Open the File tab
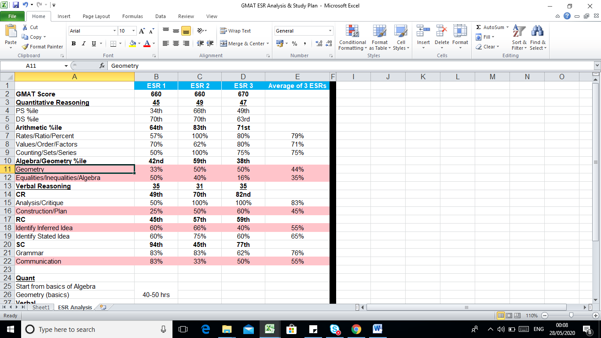 12,16
